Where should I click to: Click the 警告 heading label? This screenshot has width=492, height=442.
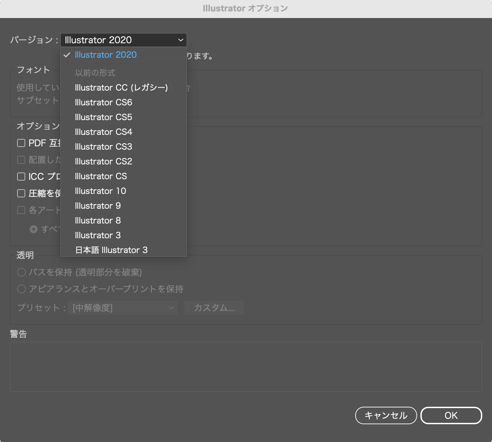point(18,334)
